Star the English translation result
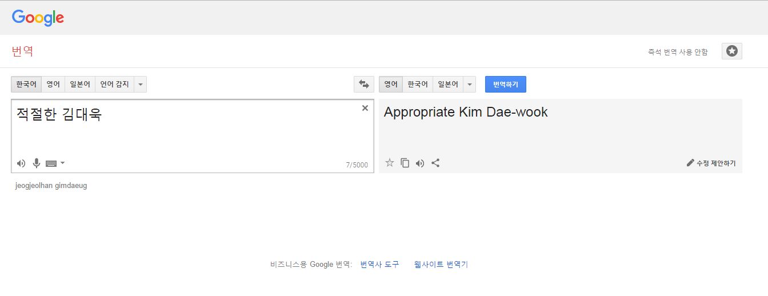 (x=390, y=163)
